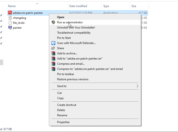Select the file_id.diz file name
The image size is (178, 132).
pyautogui.click(x=19, y=23)
